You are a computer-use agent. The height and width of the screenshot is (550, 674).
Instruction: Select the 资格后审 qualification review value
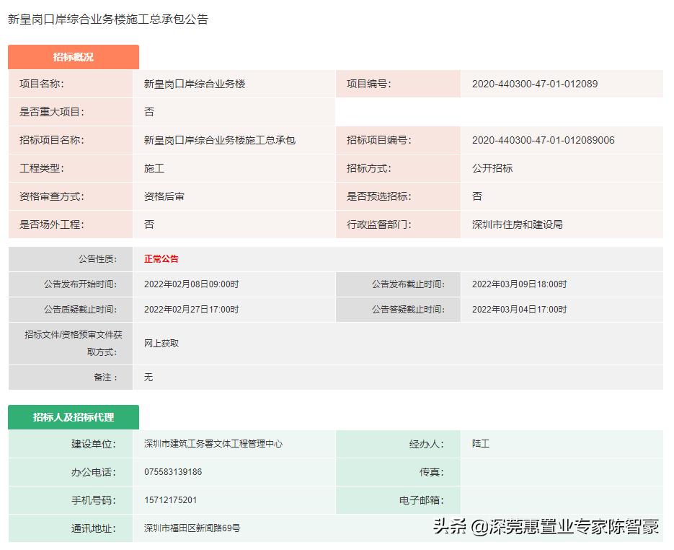click(161, 196)
